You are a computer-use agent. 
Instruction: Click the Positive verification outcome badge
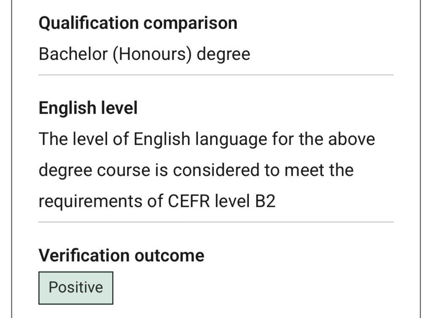(x=76, y=288)
